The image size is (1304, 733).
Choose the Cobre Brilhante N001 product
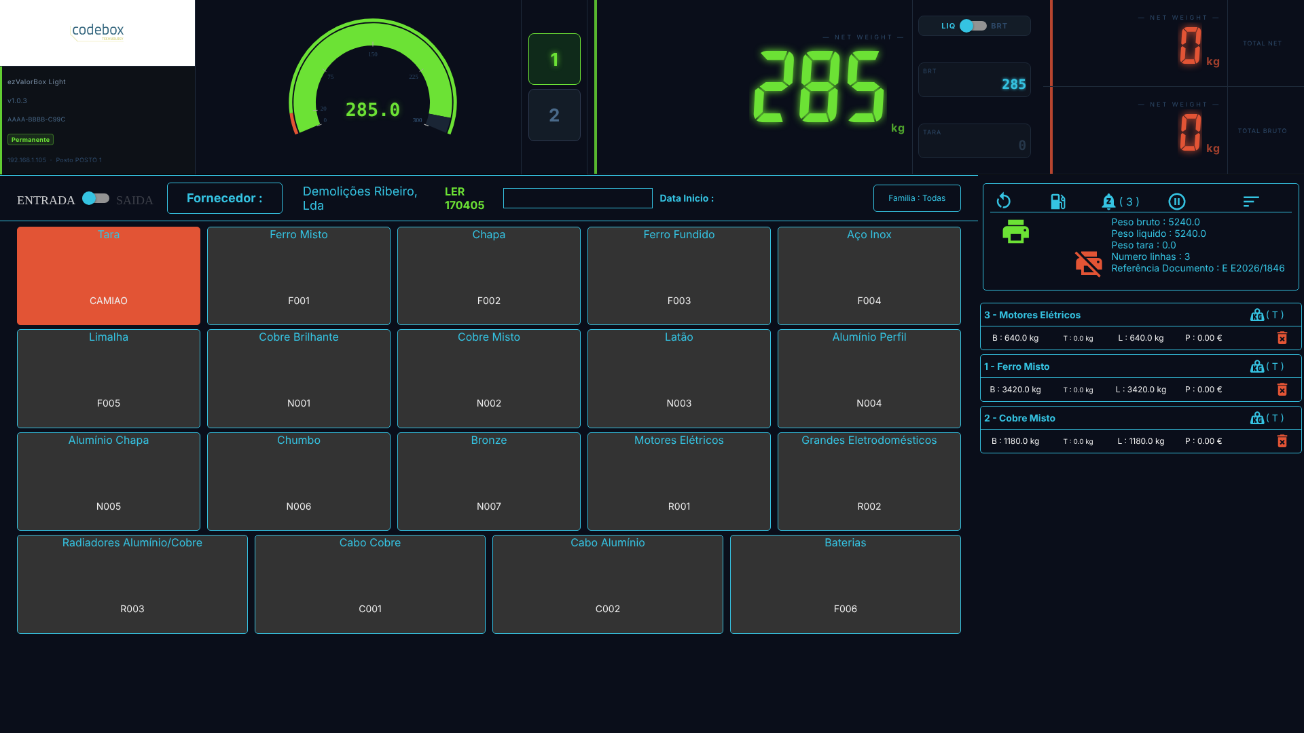coord(299,378)
